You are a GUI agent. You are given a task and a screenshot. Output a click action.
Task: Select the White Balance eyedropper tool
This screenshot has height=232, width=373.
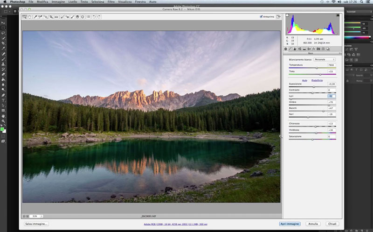click(x=35, y=17)
